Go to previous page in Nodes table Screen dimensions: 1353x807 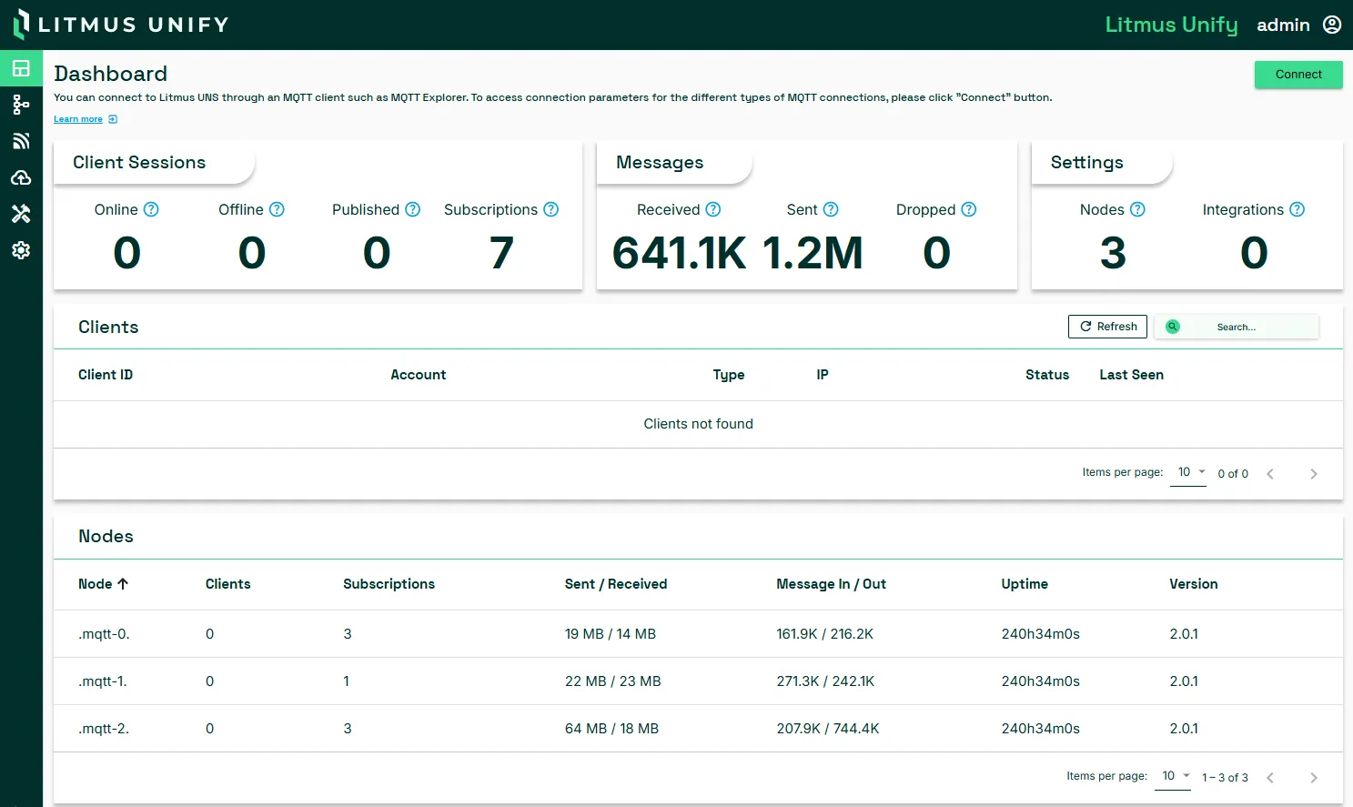pyautogui.click(x=1270, y=778)
